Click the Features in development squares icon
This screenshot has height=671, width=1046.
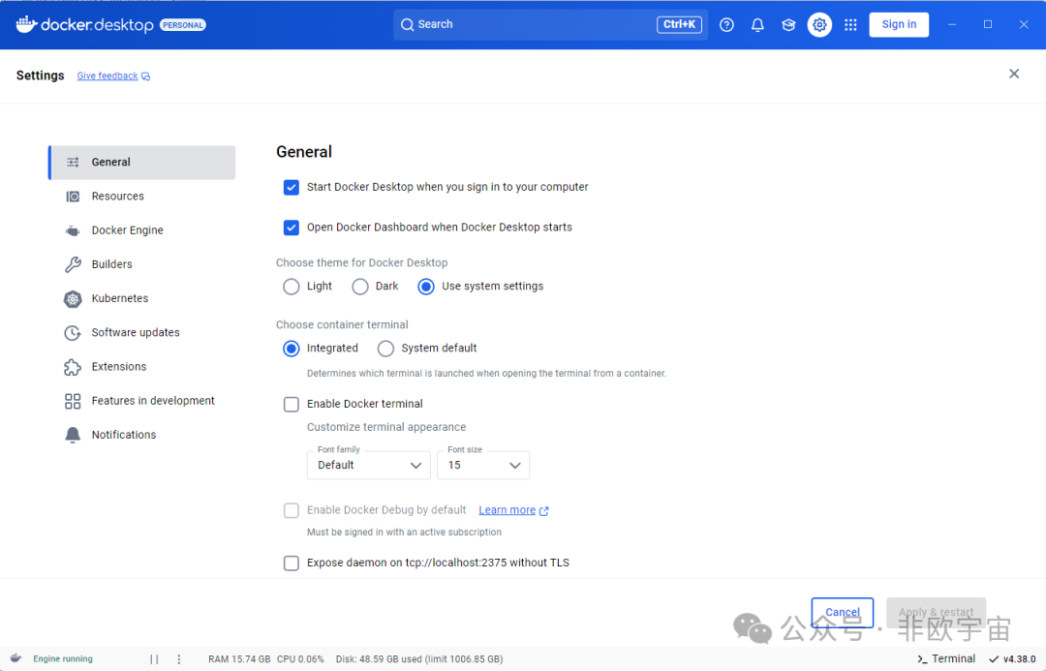(x=73, y=401)
